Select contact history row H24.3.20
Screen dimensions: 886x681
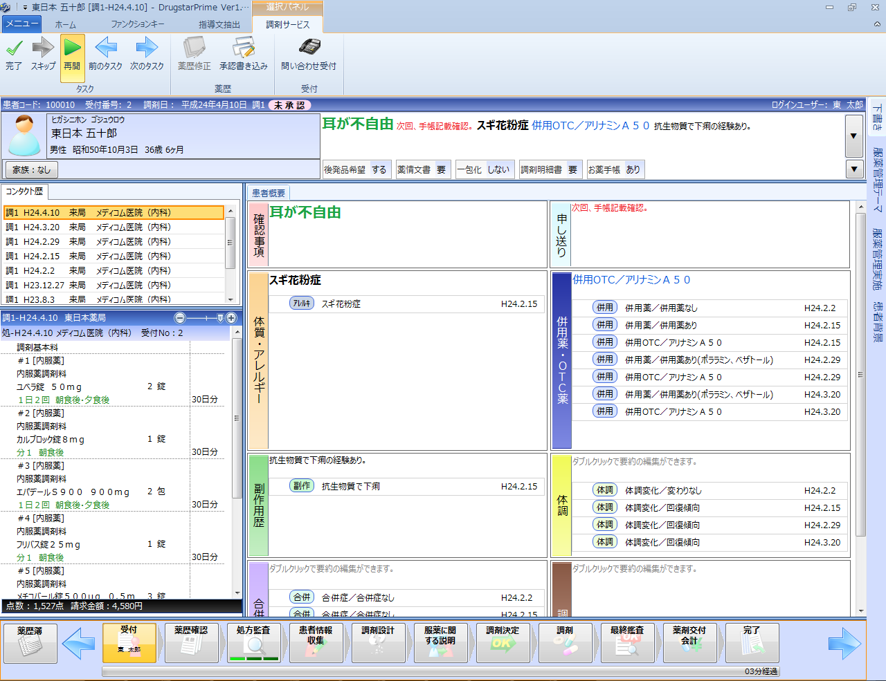point(114,227)
